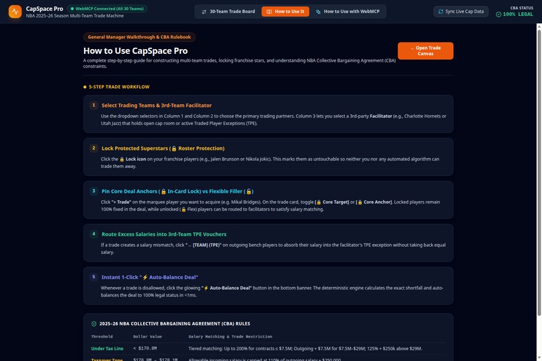Image resolution: width=542 pixels, height=361 pixels.
Task: Click step 4 number badge
Action: tap(93, 234)
